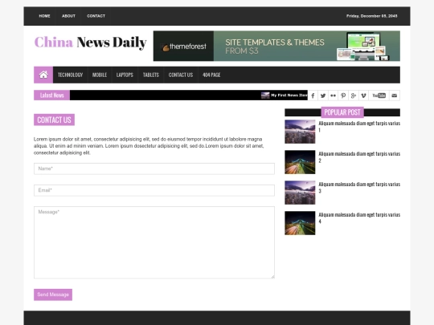
Task: Open the YouTube social icon
Action: [379, 95]
